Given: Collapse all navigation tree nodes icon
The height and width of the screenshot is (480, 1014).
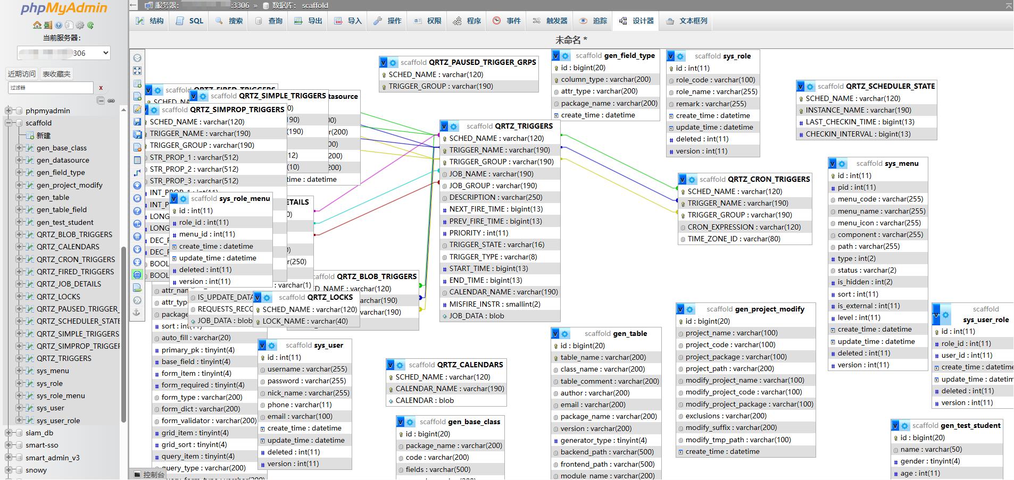Looking at the screenshot, I should pyautogui.click(x=101, y=100).
